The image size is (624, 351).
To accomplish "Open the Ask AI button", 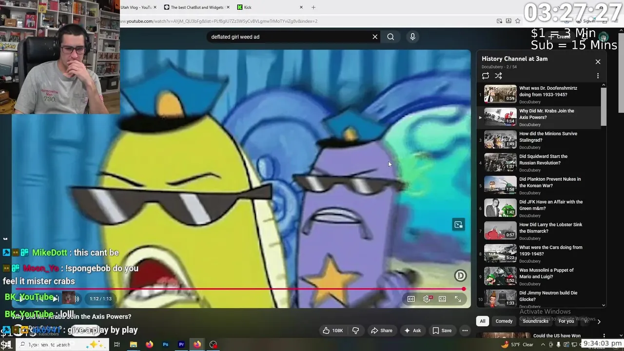I will tap(412, 331).
